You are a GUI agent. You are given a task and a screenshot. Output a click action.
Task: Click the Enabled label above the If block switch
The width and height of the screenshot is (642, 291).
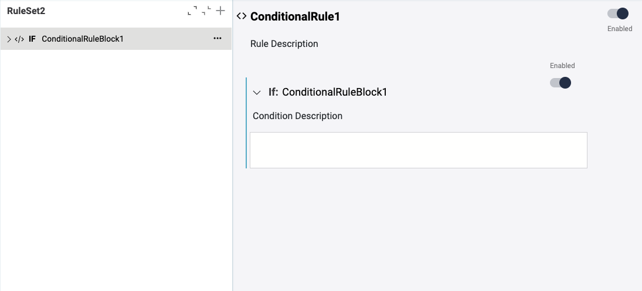coord(562,66)
